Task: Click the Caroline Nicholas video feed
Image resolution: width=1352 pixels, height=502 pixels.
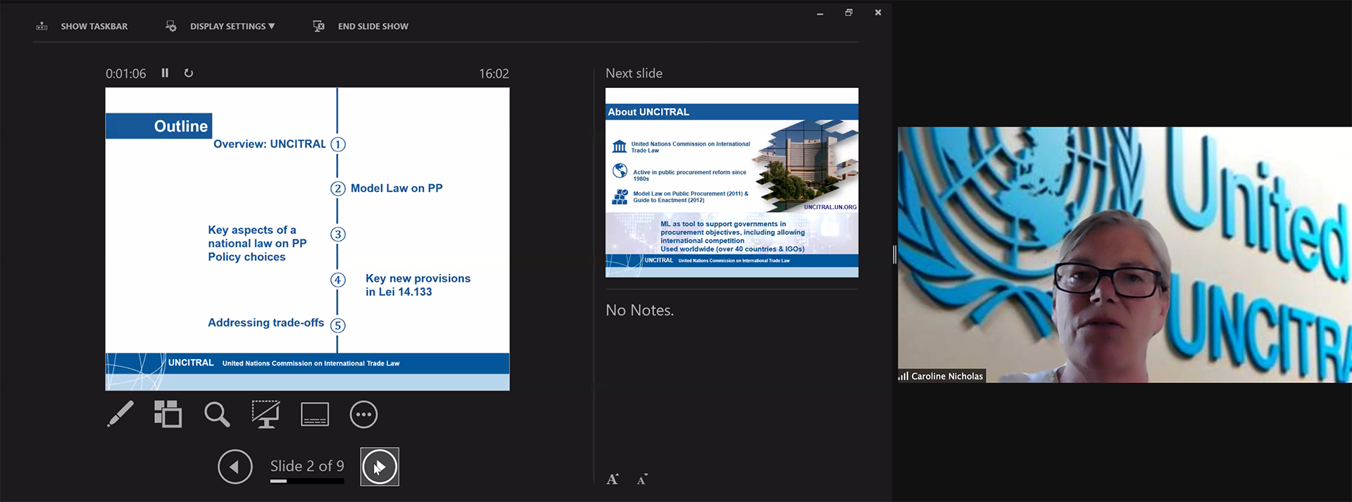Action: pyautogui.click(x=1125, y=254)
